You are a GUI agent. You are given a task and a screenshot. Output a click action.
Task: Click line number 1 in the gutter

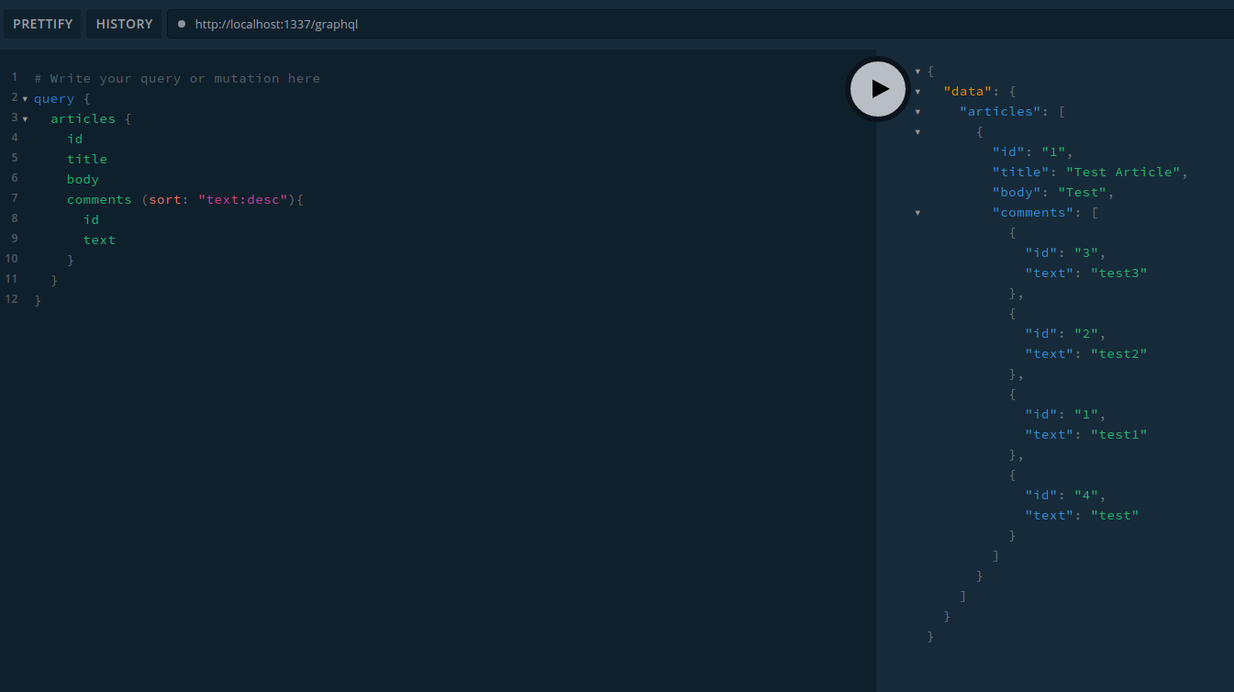[14, 76]
